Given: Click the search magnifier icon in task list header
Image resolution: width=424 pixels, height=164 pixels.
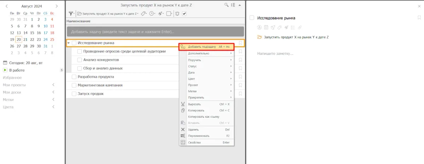Looking at the screenshot, I should (227, 5).
